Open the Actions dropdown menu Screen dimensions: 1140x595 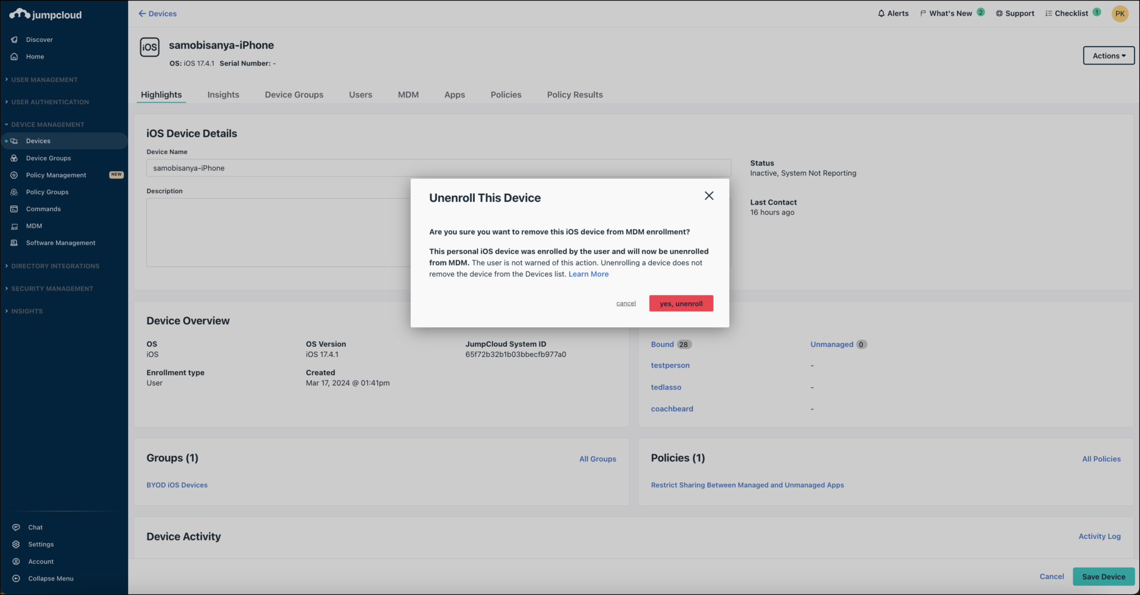point(1108,56)
